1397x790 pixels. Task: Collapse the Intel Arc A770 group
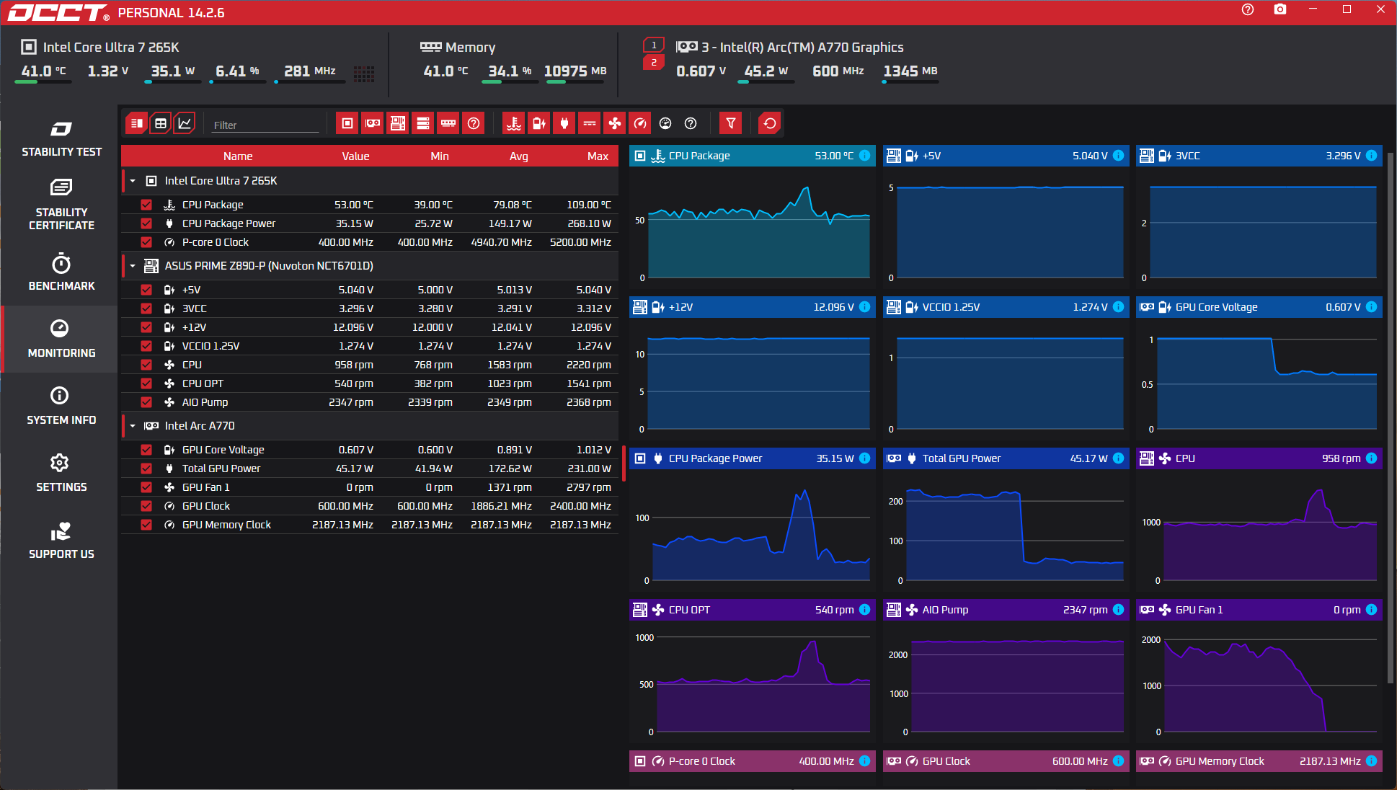[x=133, y=426]
